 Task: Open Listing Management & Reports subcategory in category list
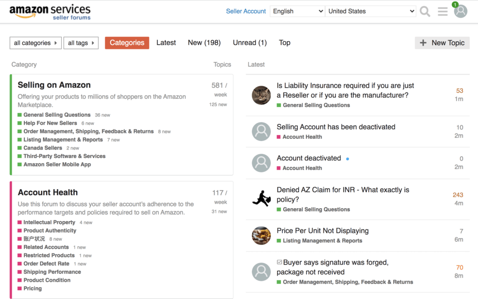[63, 140]
